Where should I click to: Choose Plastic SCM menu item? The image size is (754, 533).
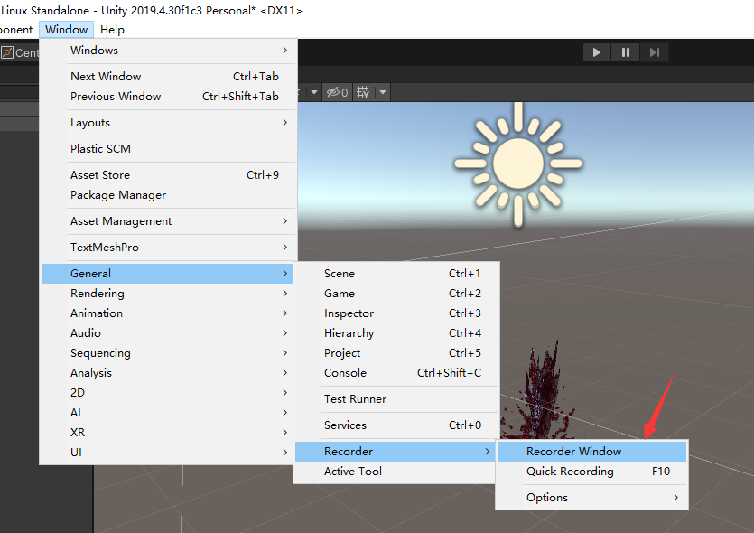click(100, 148)
